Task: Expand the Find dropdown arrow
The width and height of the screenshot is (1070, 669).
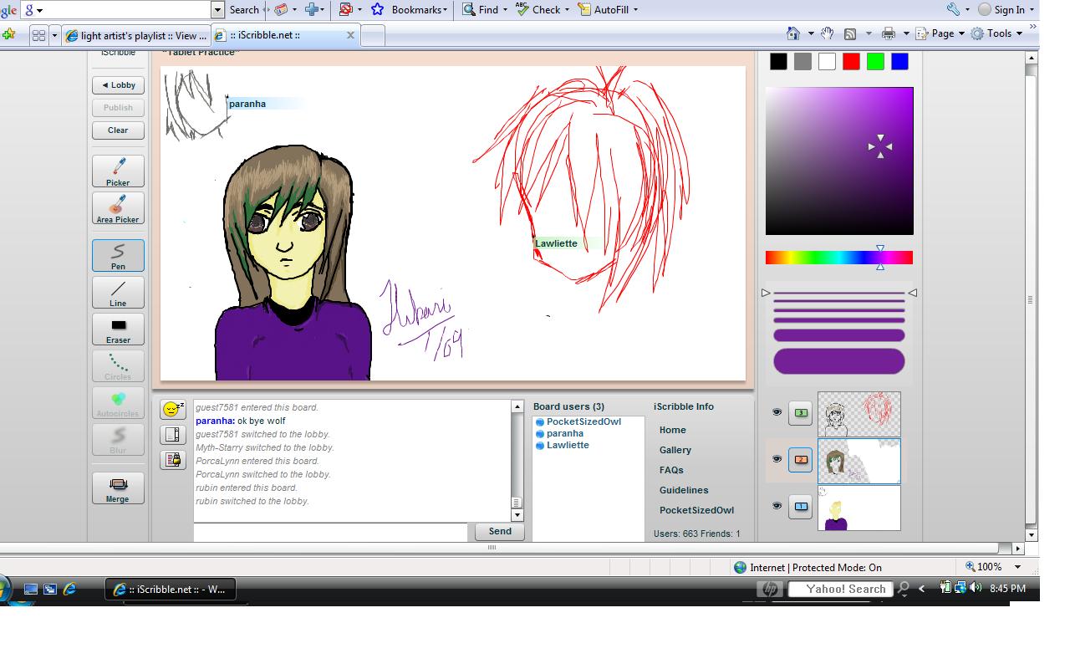Action: [506, 10]
